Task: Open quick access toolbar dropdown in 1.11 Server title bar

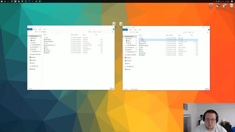Action: pos(35,27)
